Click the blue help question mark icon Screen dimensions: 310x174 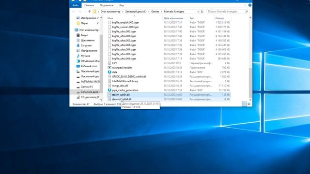pyautogui.click(x=250, y=5)
